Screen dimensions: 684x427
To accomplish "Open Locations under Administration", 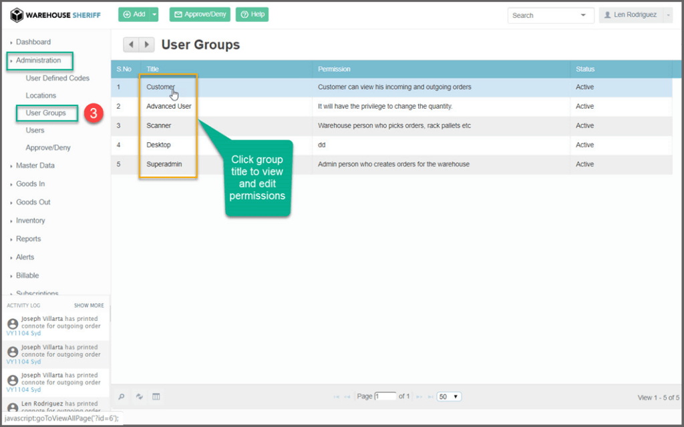I will (41, 95).
